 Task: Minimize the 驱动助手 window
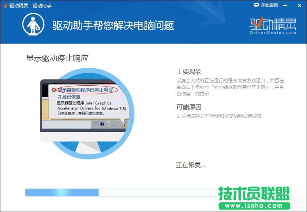[x=285, y=5]
